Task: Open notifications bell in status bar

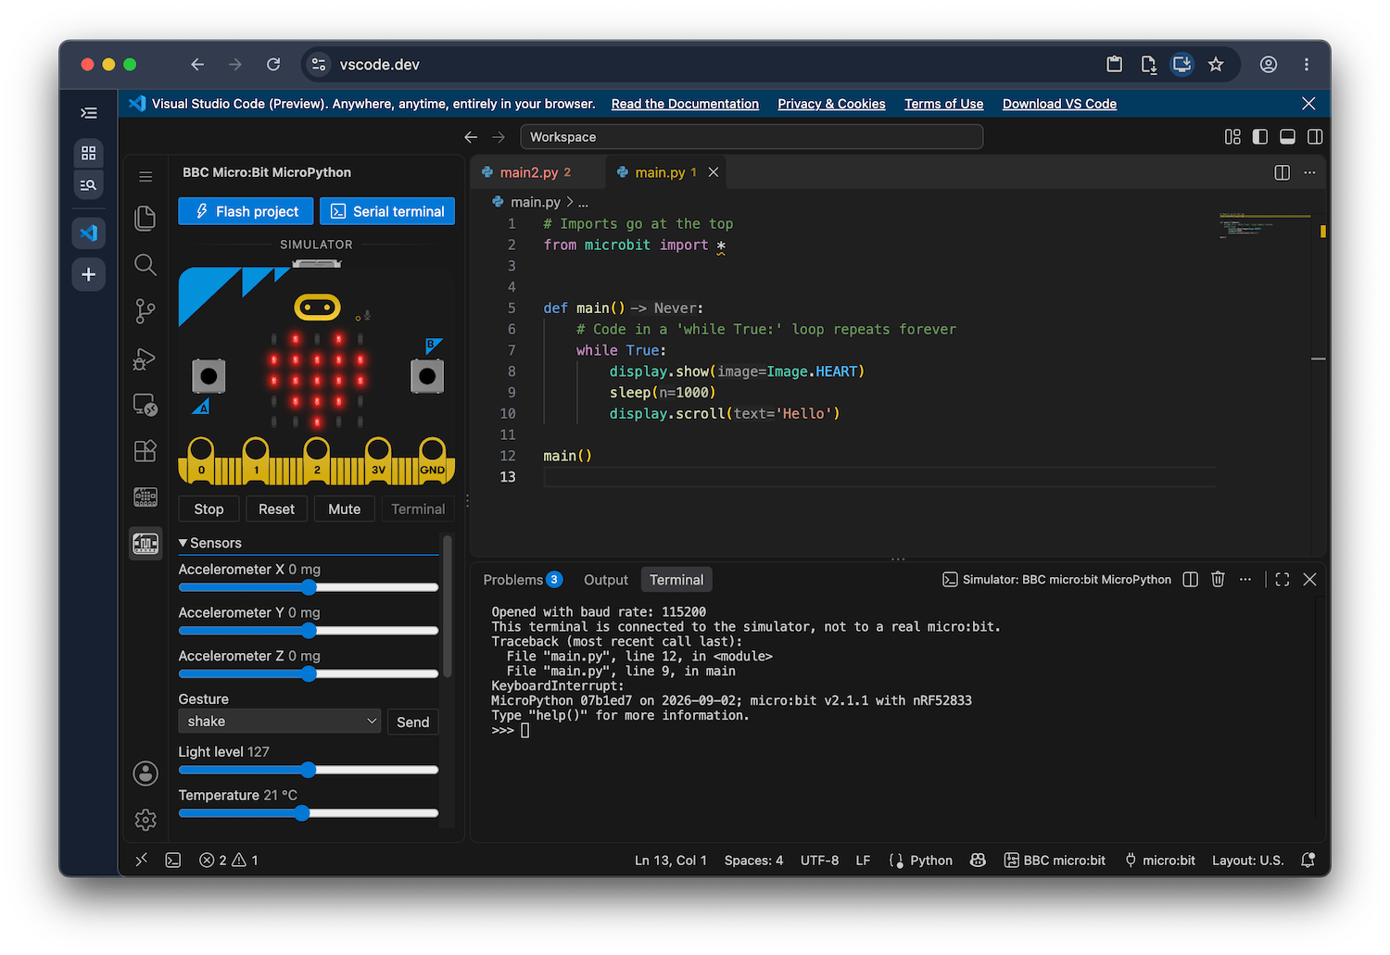Action: click(x=1308, y=861)
